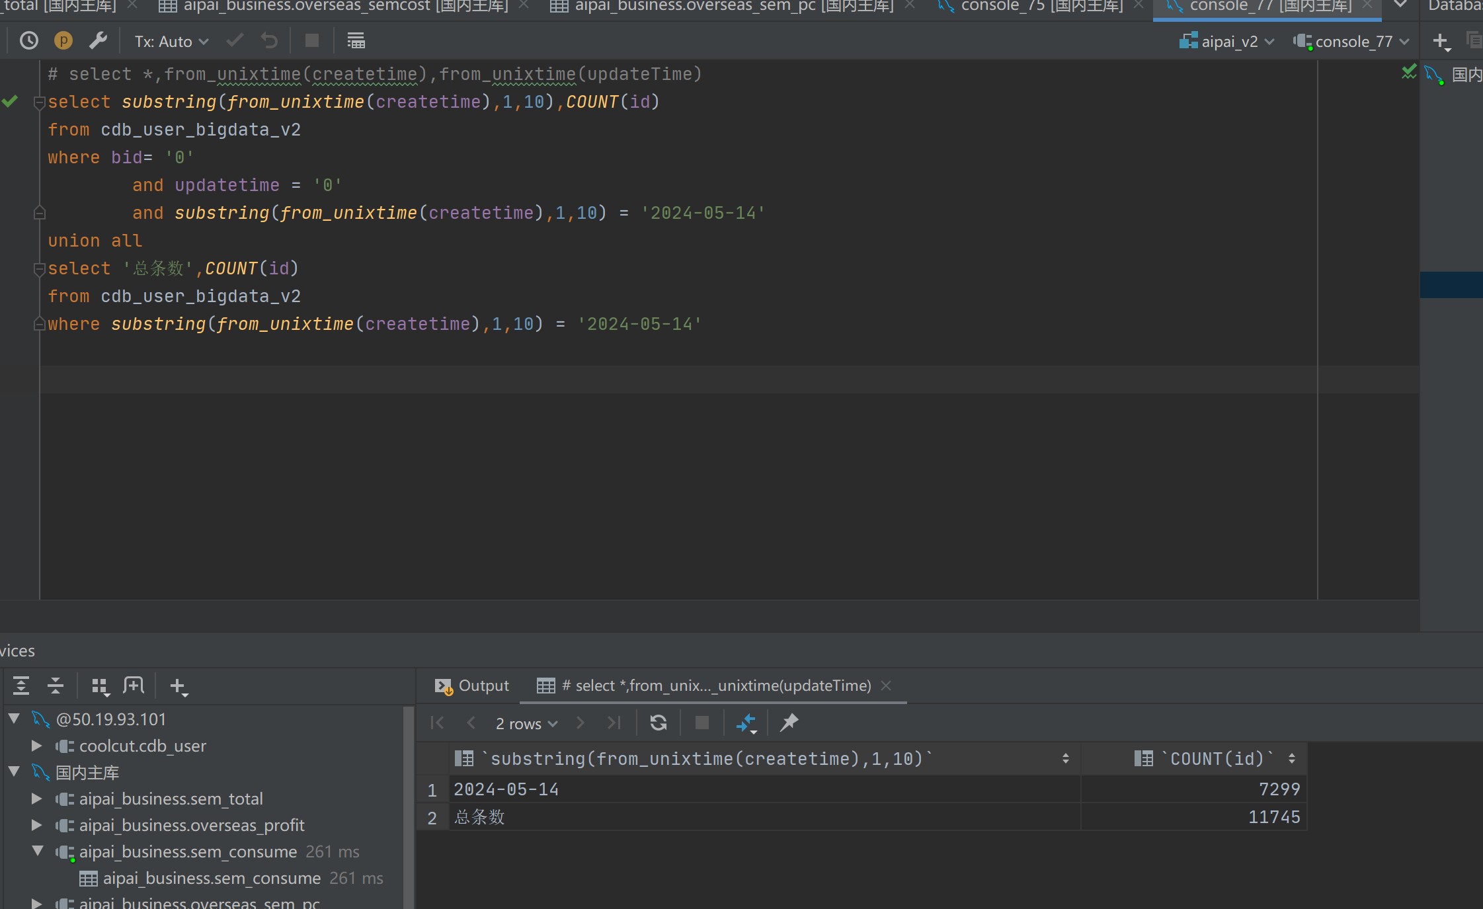Click the add service plus icon
The width and height of the screenshot is (1483, 909).
pos(179,687)
